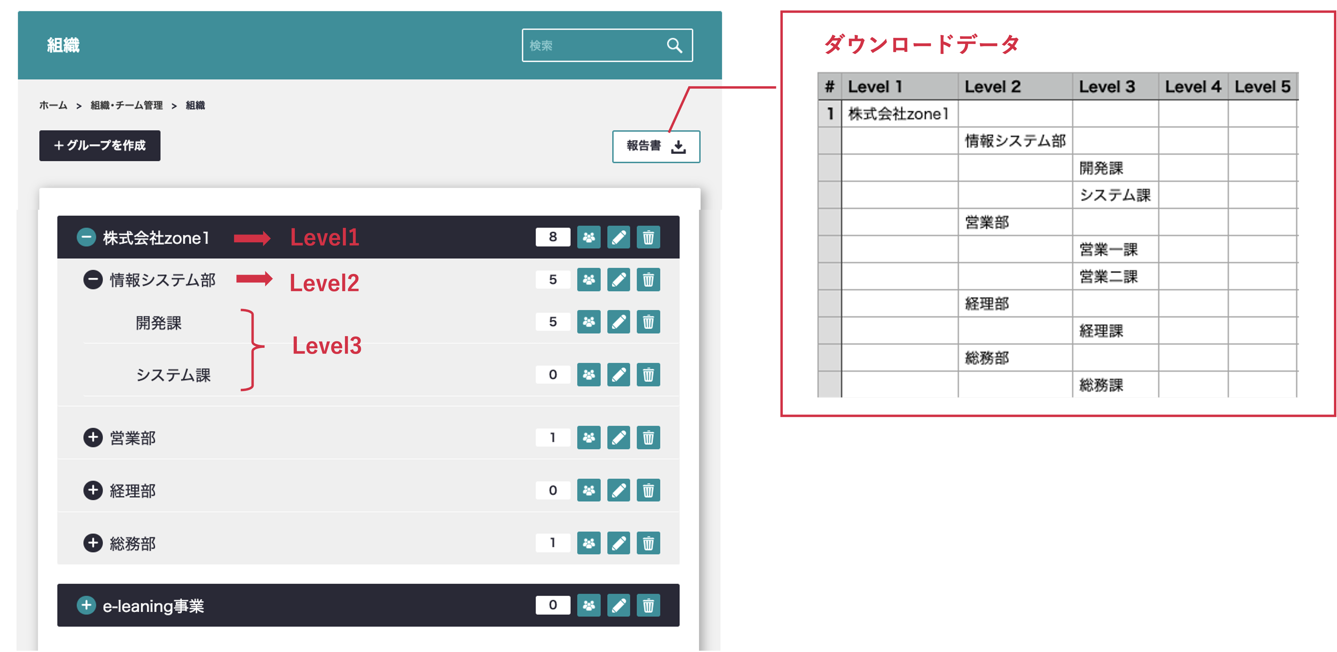This screenshot has width=1337, height=652.
Task: Delete 情報システム部 with trash icon
Action: pos(648,280)
